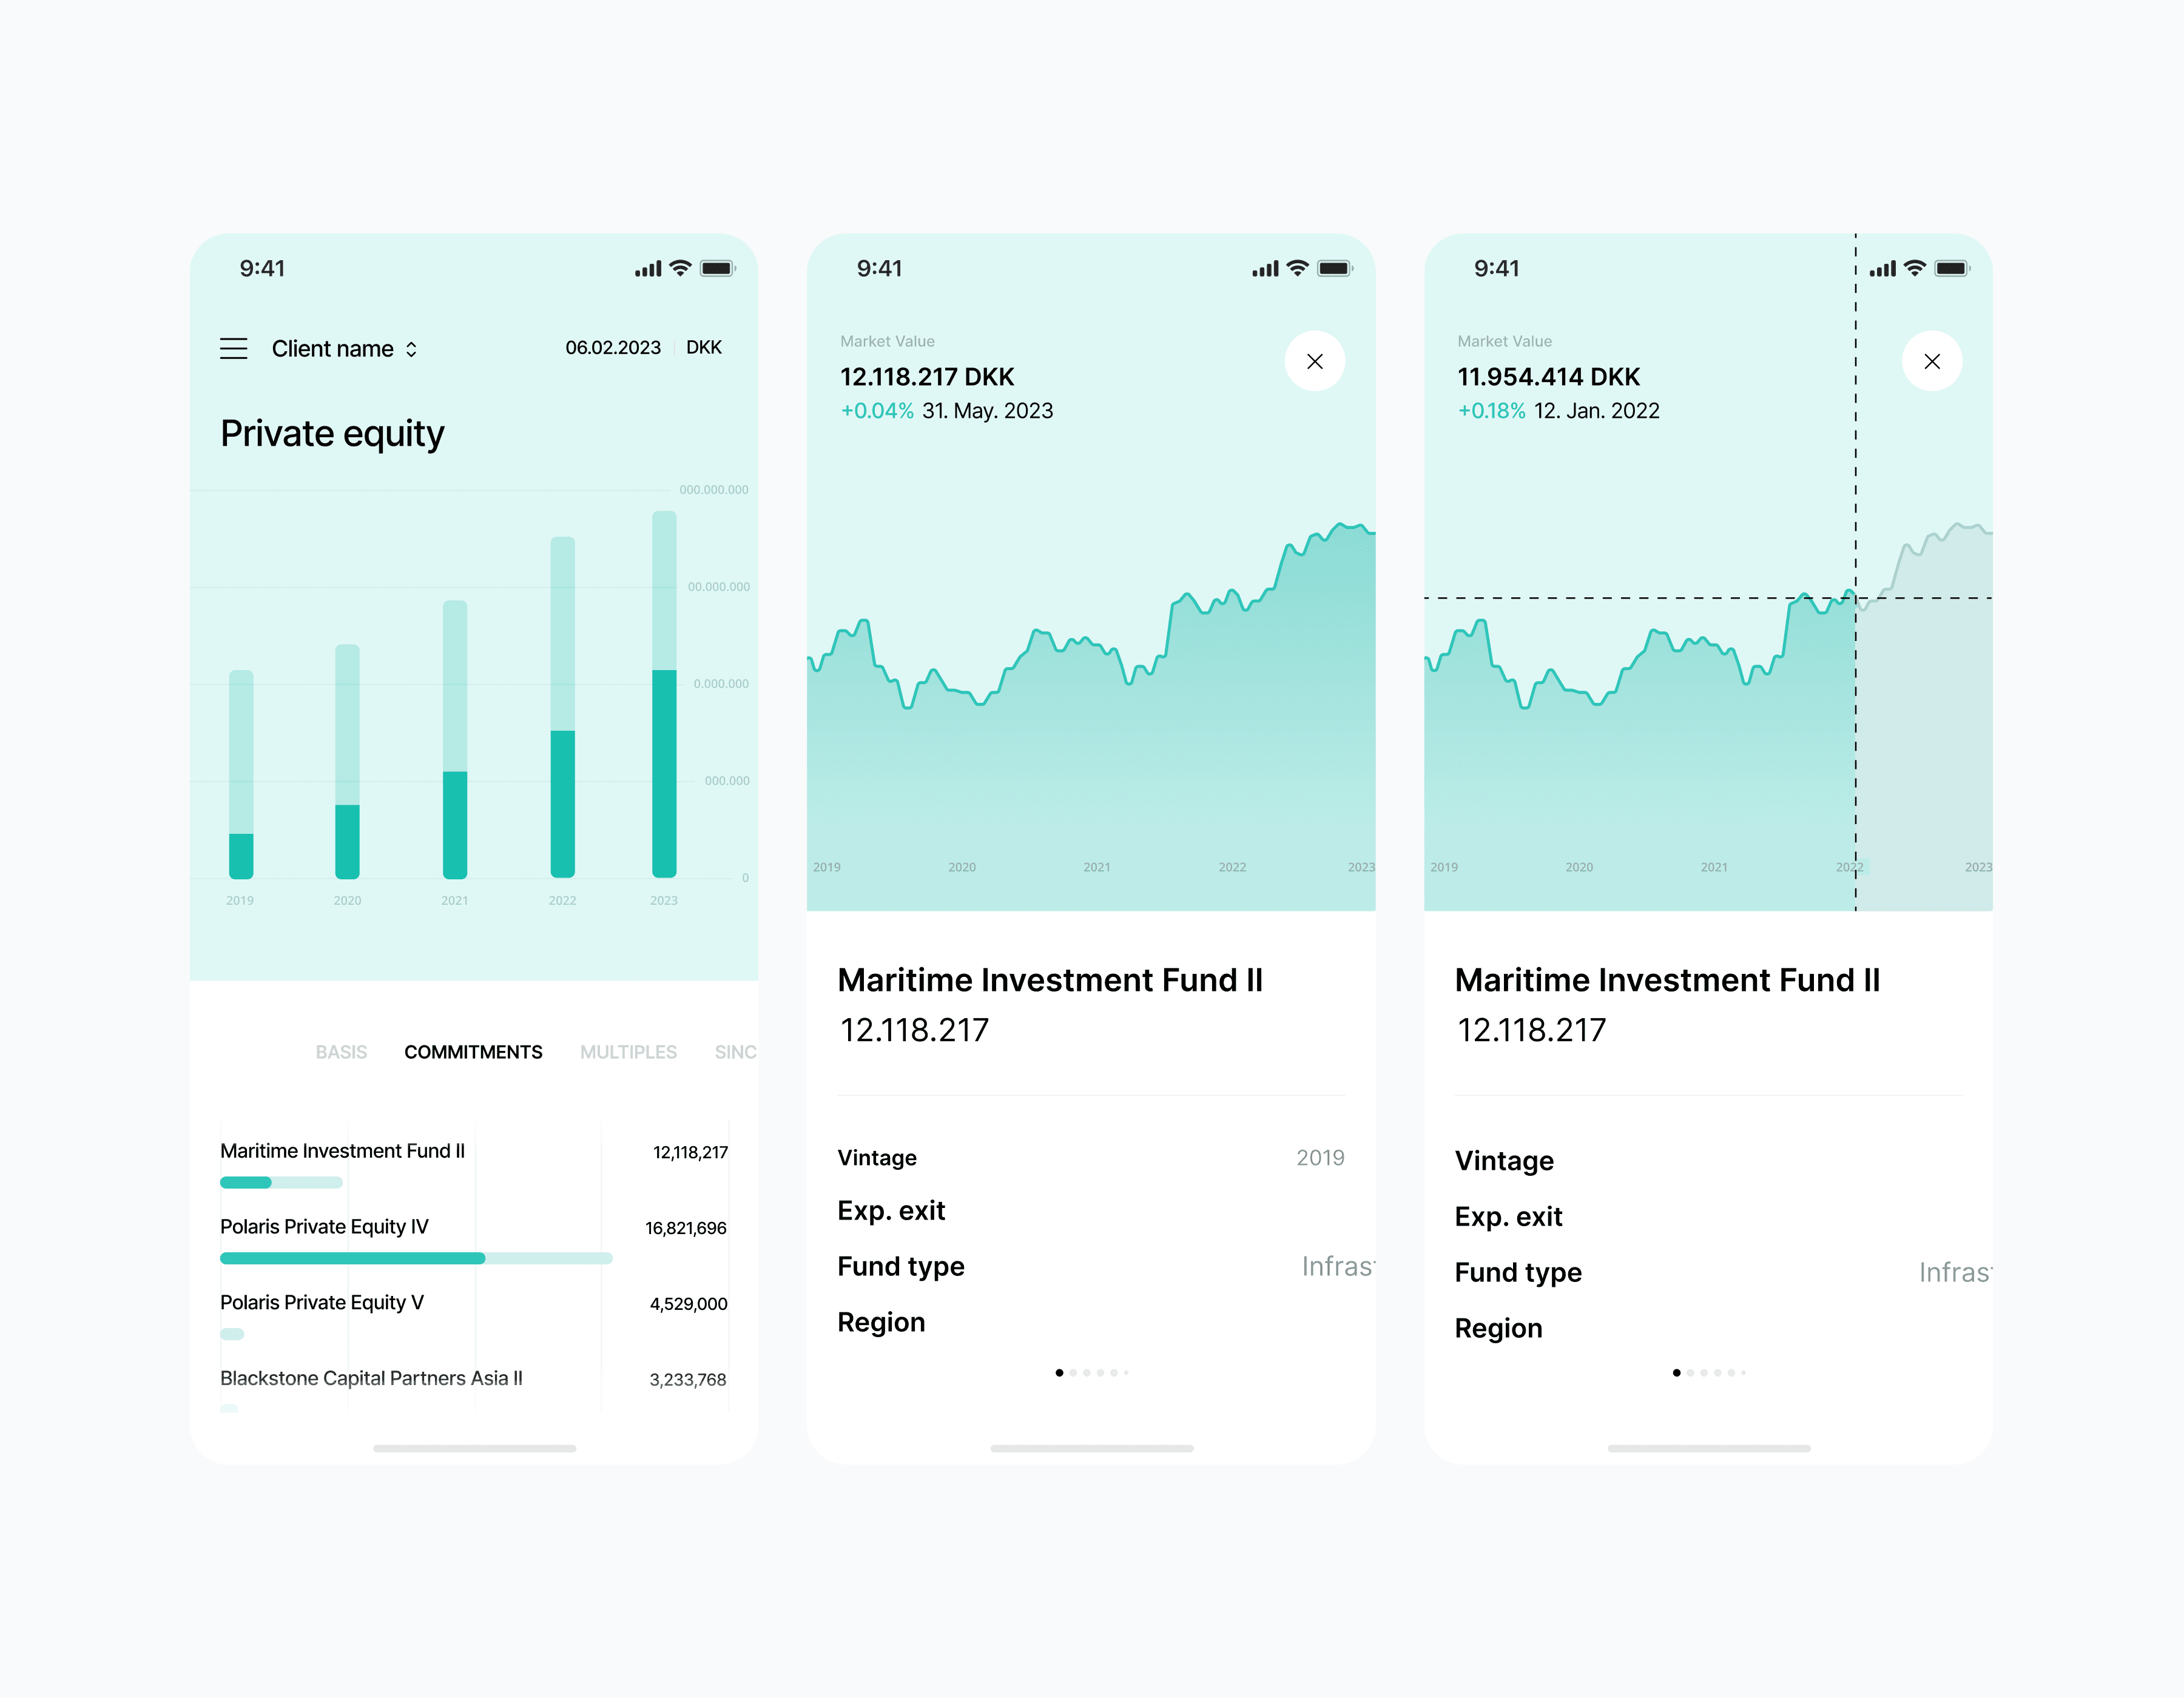Open the 06.02.2023 date picker
Image resolution: width=2184 pixels, height=1698 pixels.
tap(612, 348)
